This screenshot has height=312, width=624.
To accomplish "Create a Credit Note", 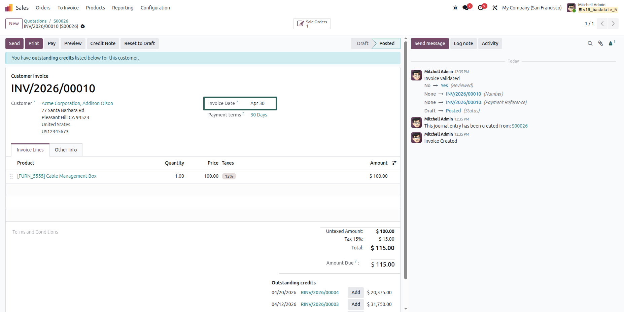I will (103, 43).
